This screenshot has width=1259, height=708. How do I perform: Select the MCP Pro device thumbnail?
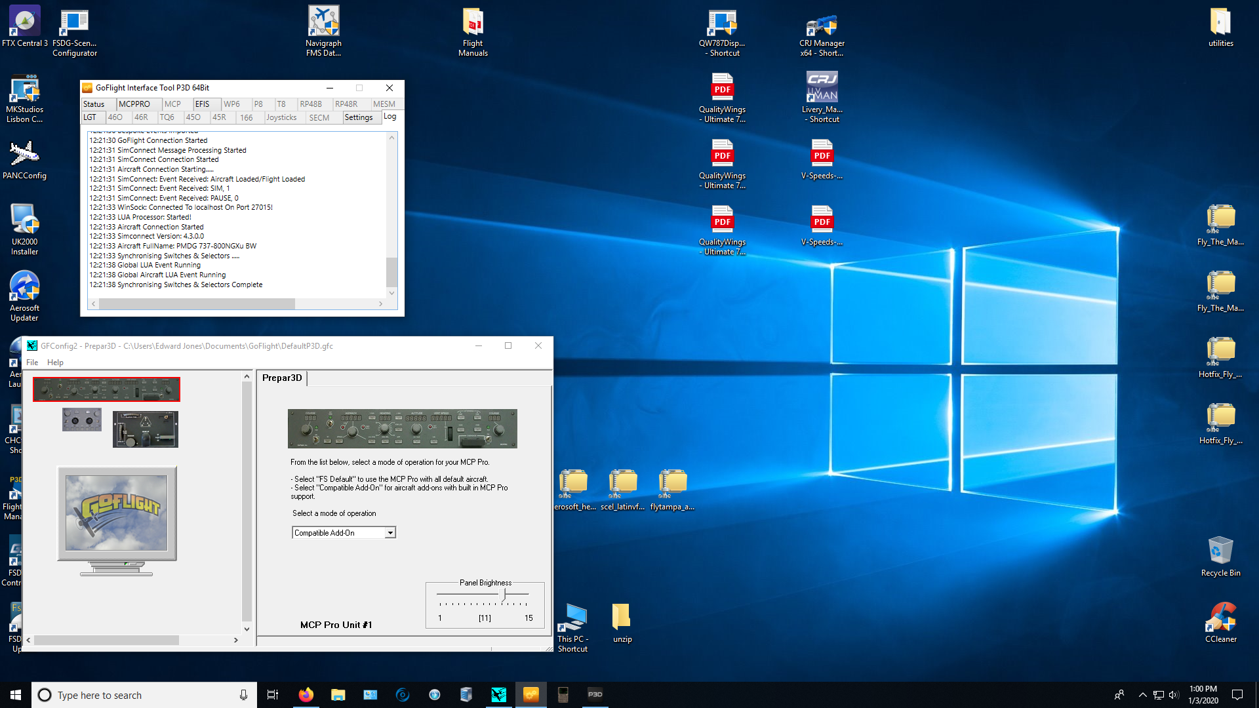coord(106,389)
